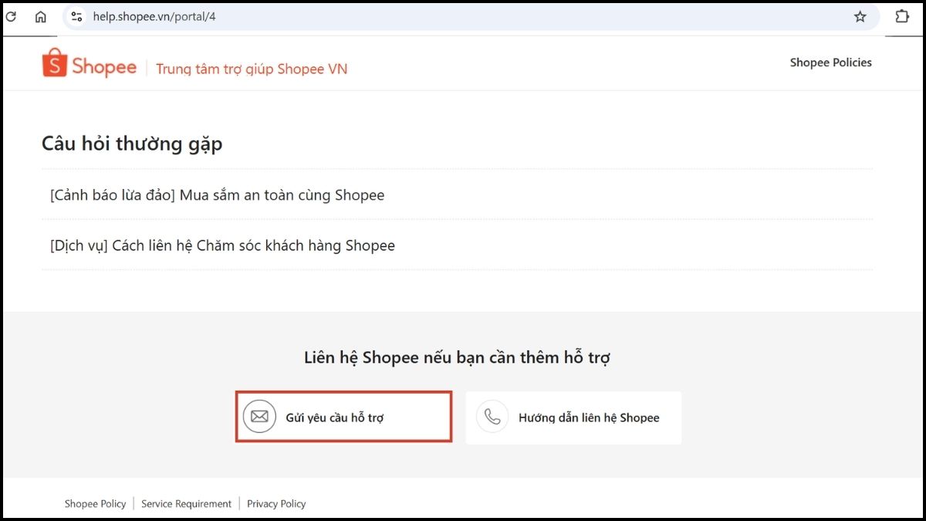Open Shopee Policies in the header
This screenshot has height=521, width=926.
pos(830,63)
